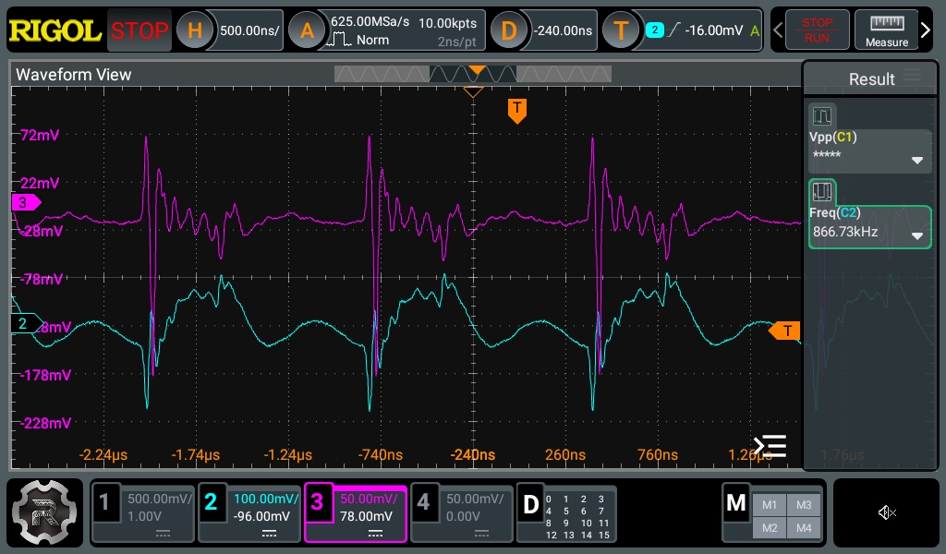Expand the Vpp(C1) measurement dropdown

(x=917, y=161)
